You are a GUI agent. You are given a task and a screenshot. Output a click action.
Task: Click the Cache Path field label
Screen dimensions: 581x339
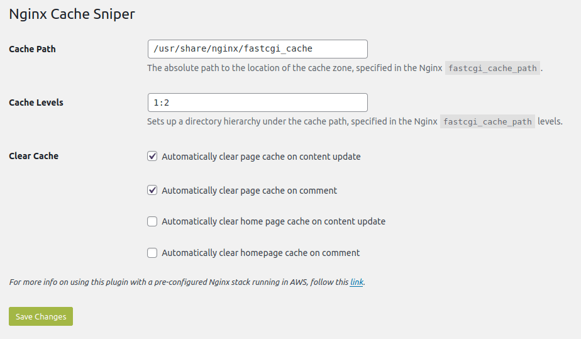32,49
